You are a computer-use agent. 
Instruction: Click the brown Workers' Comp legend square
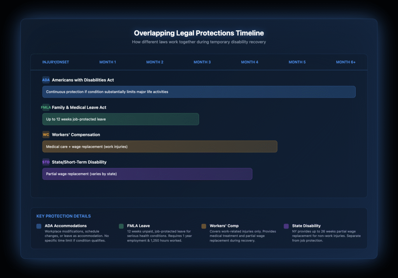pos(204,226)
